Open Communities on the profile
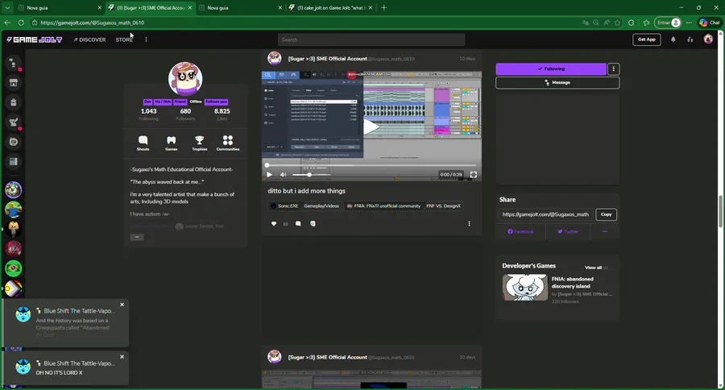The image size is (725, 390). click(228, 143)
